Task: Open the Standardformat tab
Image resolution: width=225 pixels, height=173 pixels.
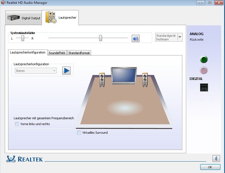Action: pyautogui.click(x=79, y=53)
